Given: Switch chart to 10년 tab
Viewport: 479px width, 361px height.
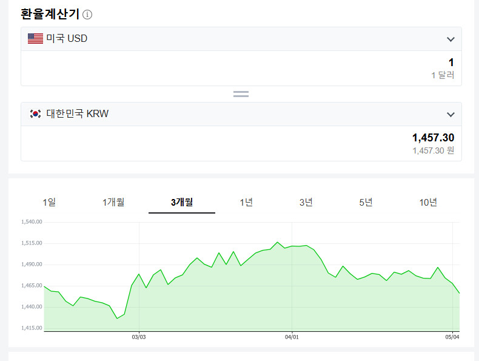Looking at the screenshot, I should click(x=428, y=202).
